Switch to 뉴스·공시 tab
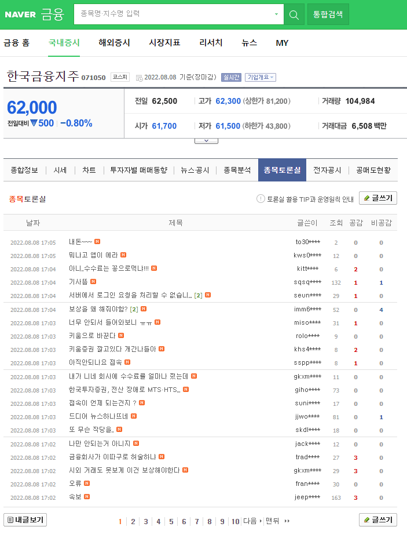Screen dimensions: 407x534 click(195, 170)
